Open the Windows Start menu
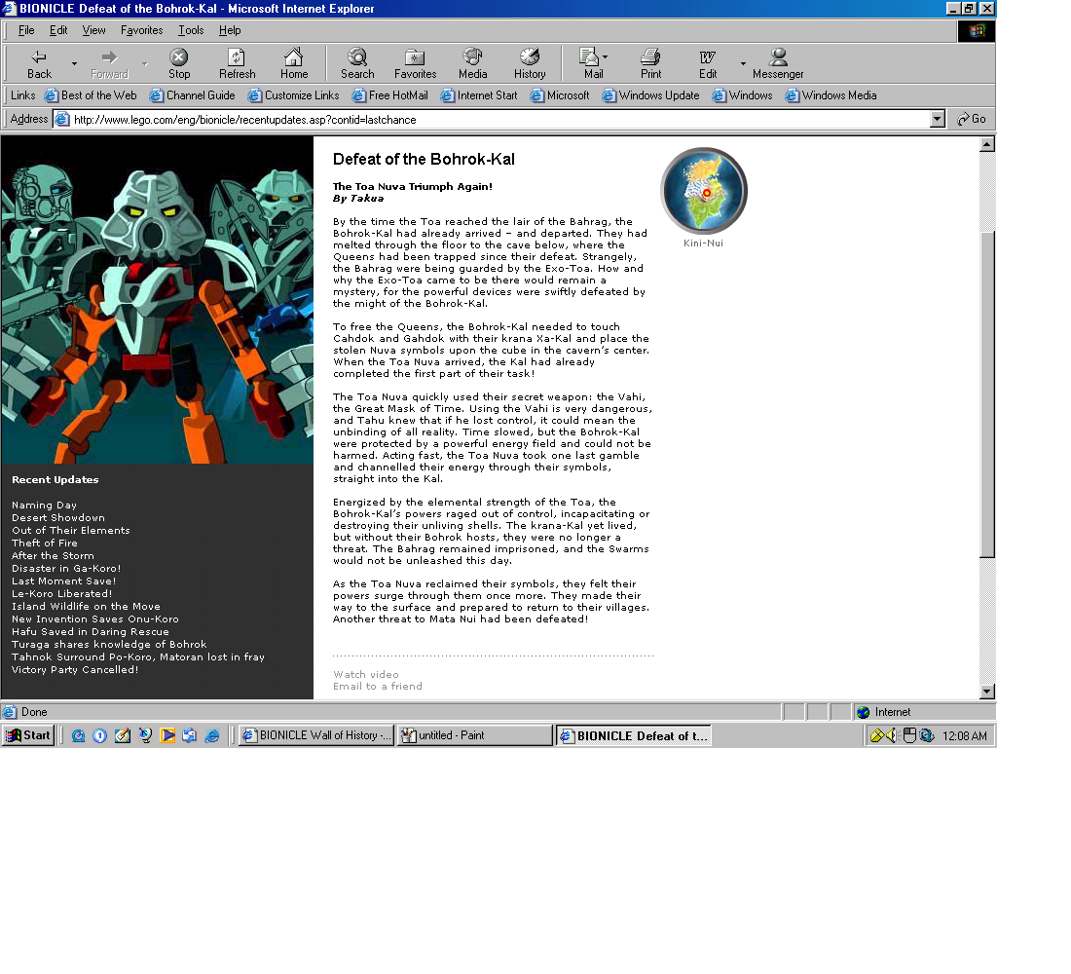This screenshot has width=1071, height=974. click(28, 735)
